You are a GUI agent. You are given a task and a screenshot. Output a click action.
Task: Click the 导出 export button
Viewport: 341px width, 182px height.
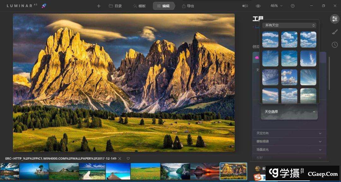188,6
